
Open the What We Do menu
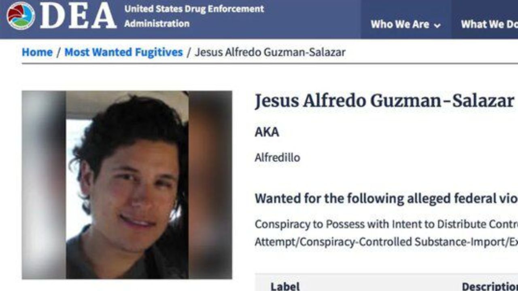[489, 25]
